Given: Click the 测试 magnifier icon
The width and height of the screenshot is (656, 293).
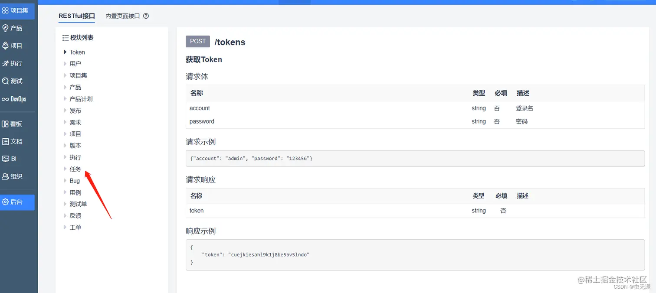Looking at the screenshot, I should (x=5, y=81).
